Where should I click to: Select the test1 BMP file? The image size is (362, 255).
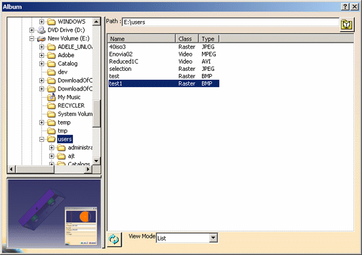(x=164, y=83)
